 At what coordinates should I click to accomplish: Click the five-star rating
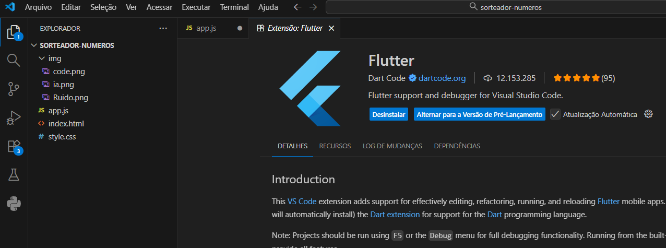pyautogui.click(x=576, y=78)
